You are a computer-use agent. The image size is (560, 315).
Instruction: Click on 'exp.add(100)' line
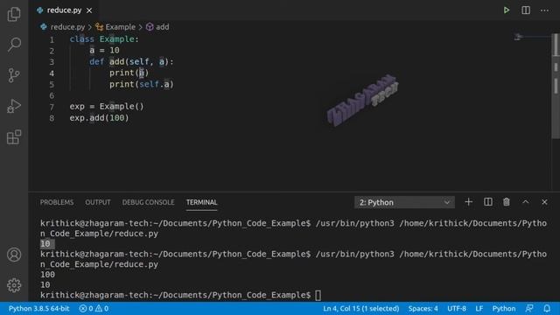tap(99, 118)
